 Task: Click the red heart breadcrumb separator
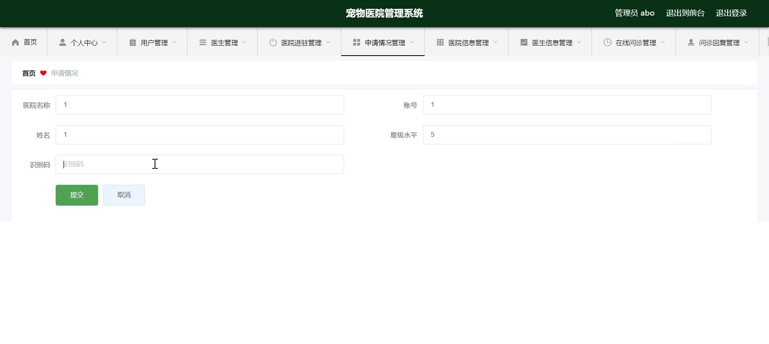43,73
